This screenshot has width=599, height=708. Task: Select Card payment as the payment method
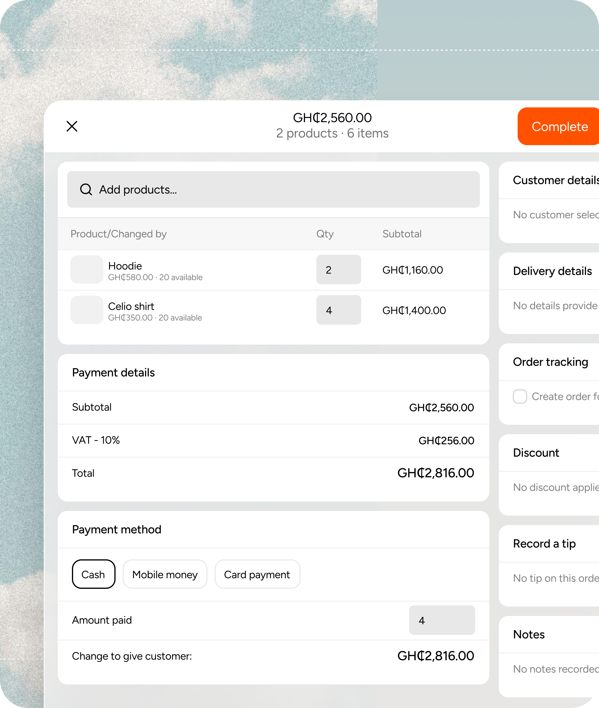pyautogui.click(x=257, y=574)
